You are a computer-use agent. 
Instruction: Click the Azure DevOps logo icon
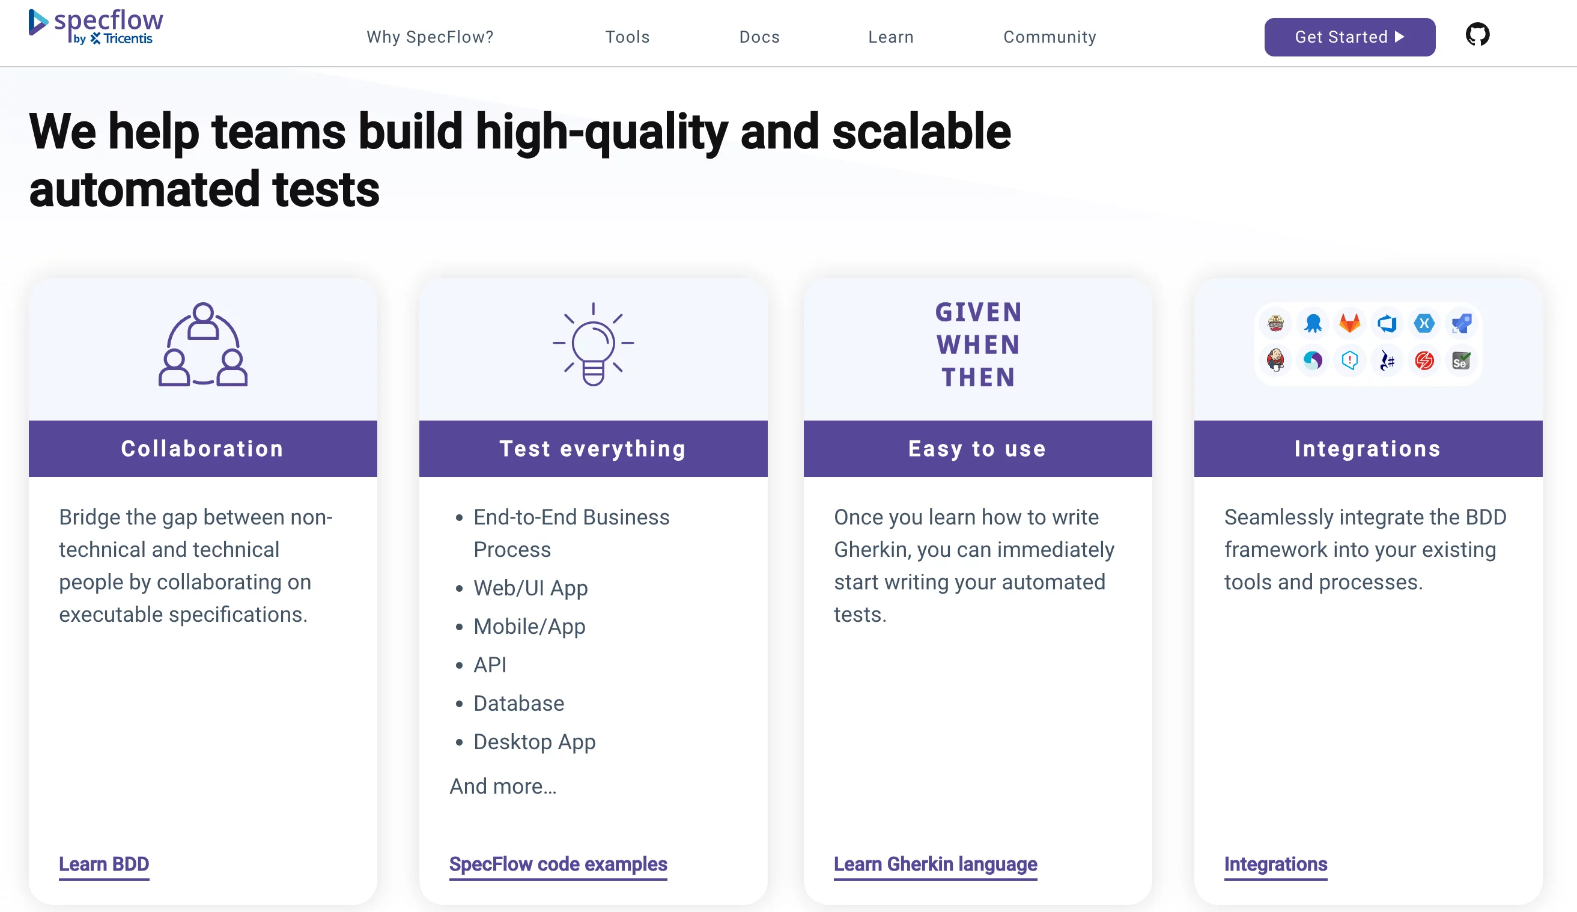[1387, 324]
